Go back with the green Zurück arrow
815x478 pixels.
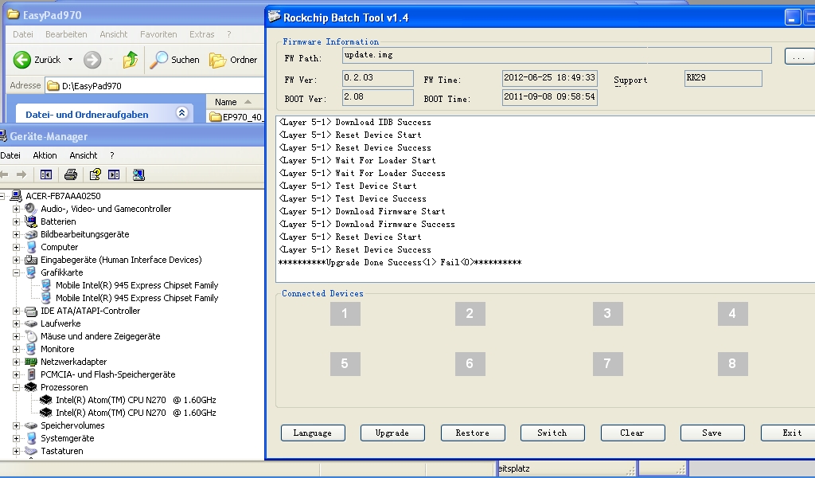[23, 60]
